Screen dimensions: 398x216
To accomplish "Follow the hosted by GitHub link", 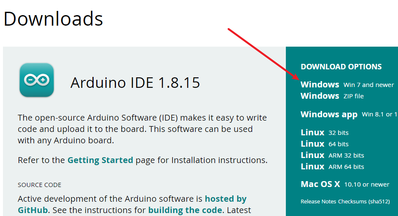I will point(132,204).
